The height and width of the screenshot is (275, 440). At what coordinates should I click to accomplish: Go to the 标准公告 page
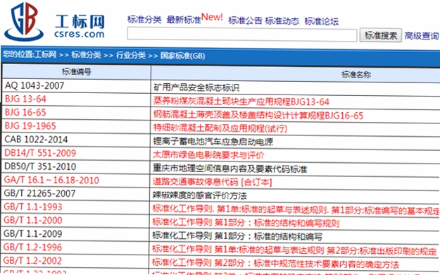(245, 20)
